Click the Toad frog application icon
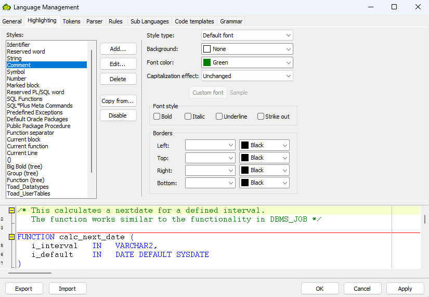Image resolution: width=429 pixels, height=297 pixels. [7, 7]
